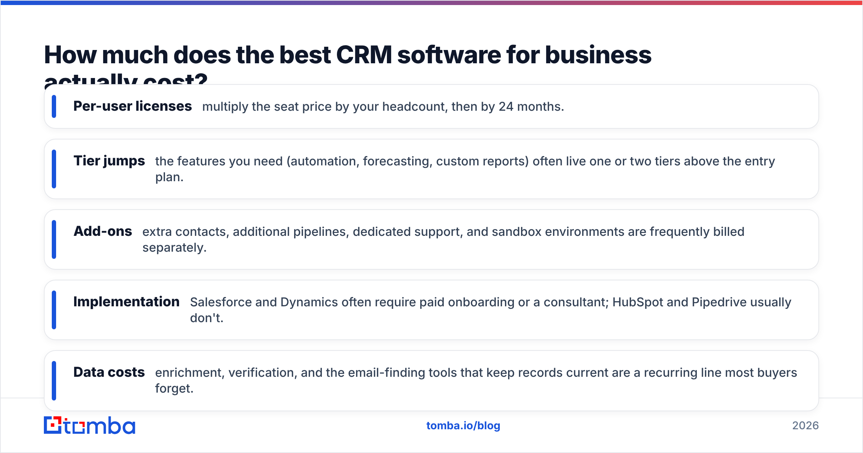
Task: Select the 'Tier jumps' heading
Action: pyautogui.click(x=109, y=161)
